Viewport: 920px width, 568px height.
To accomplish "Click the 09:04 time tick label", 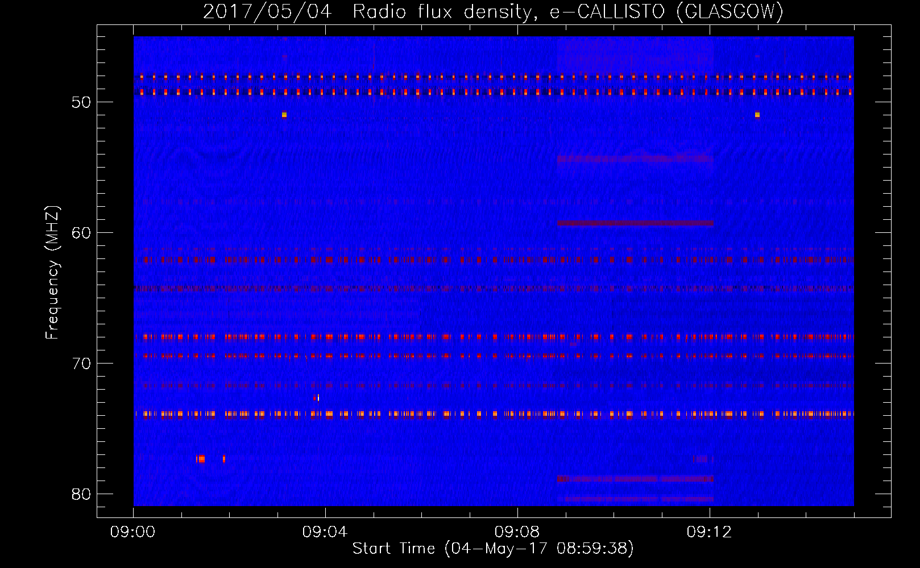I will pyautogui.click(x=325, y=532).
